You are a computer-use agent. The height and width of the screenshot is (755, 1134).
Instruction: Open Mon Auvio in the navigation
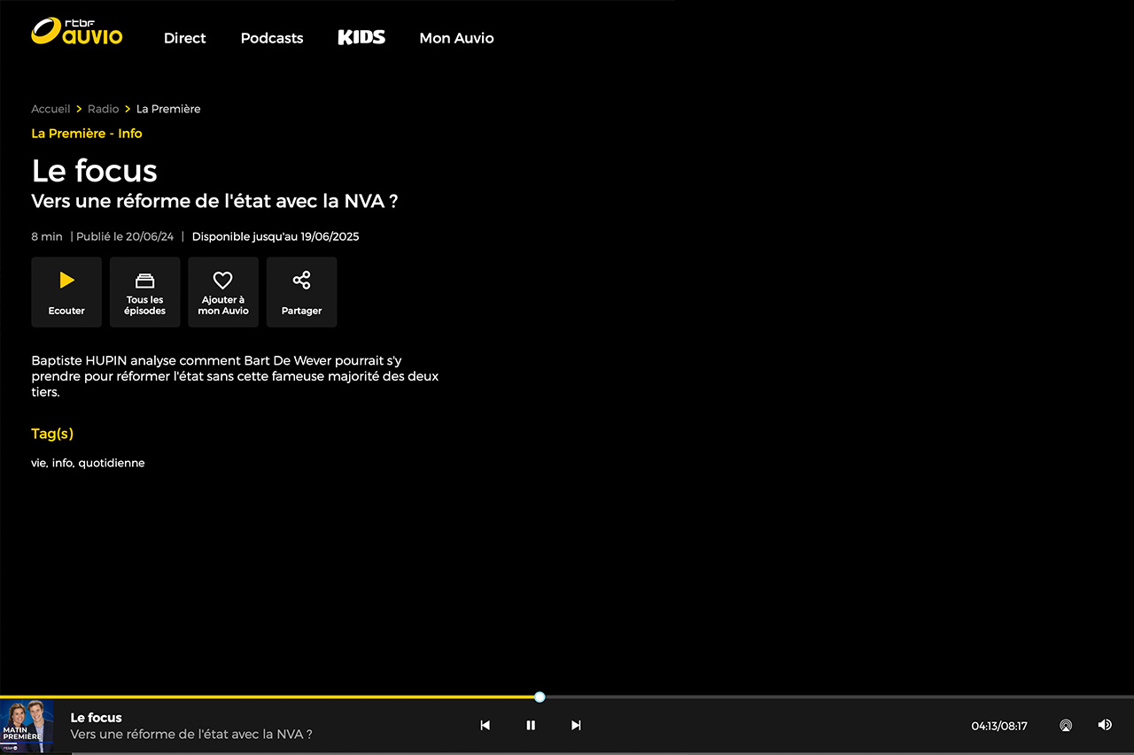pyautogui.click(x=456, y=38)
